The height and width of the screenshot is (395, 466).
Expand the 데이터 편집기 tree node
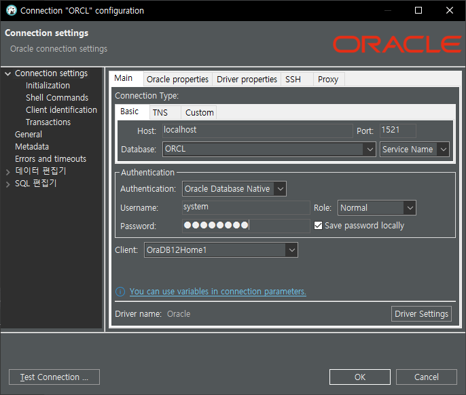click(x=8, y=171)
